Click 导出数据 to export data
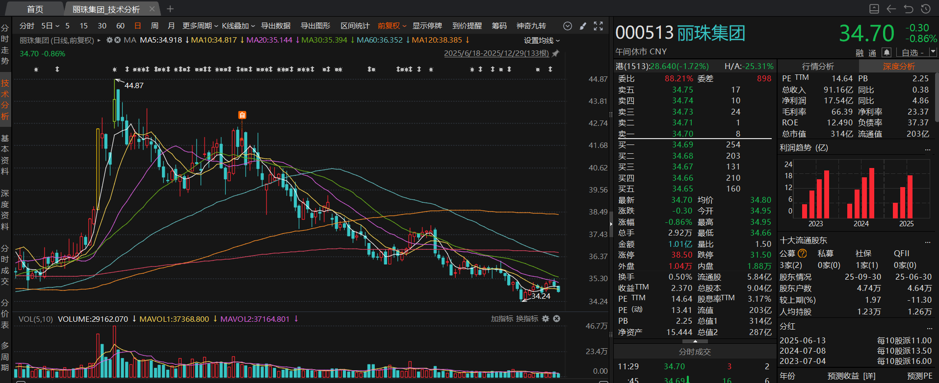Viewport: 939px width, 383px height. [275, 26]
